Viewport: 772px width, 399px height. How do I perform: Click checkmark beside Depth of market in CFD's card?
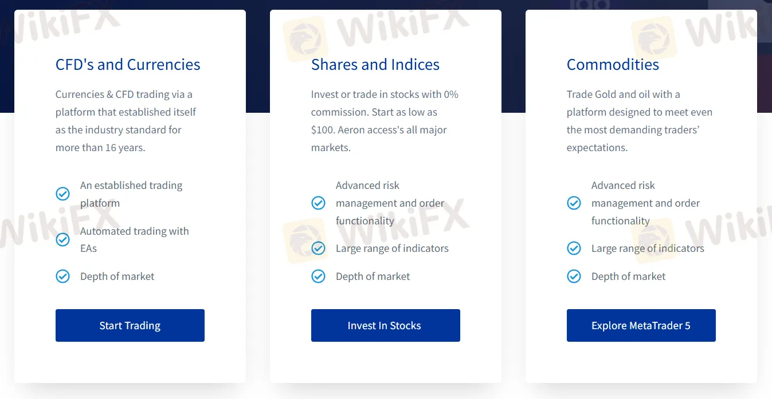62,276
